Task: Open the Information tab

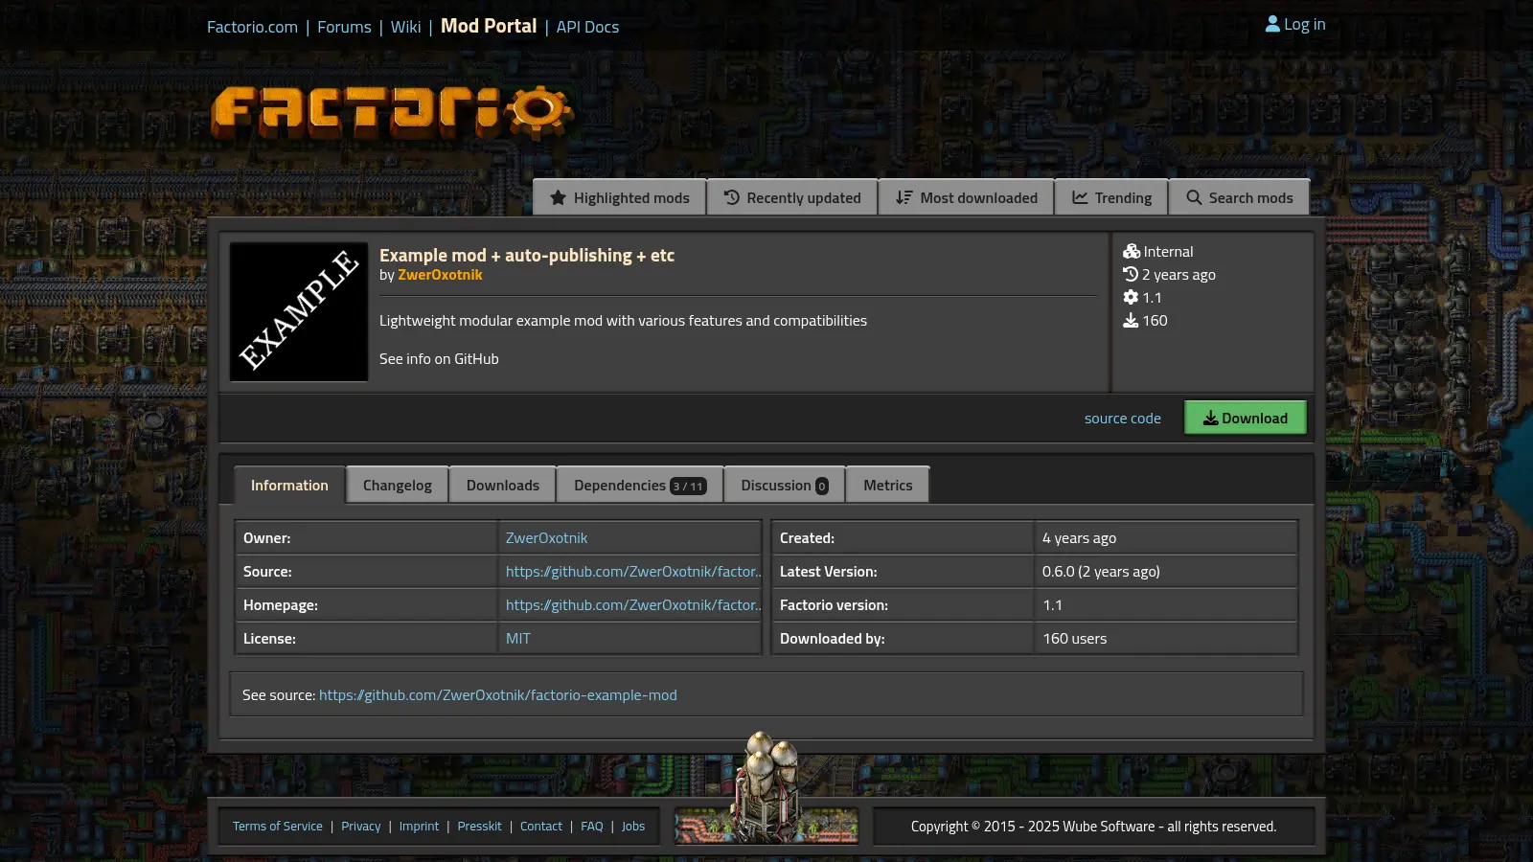Action: pyautogui.click(x=289, y=485)
